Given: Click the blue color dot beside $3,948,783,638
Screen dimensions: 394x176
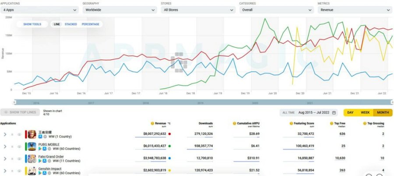Looking at the screenshot, I should 169,158.
